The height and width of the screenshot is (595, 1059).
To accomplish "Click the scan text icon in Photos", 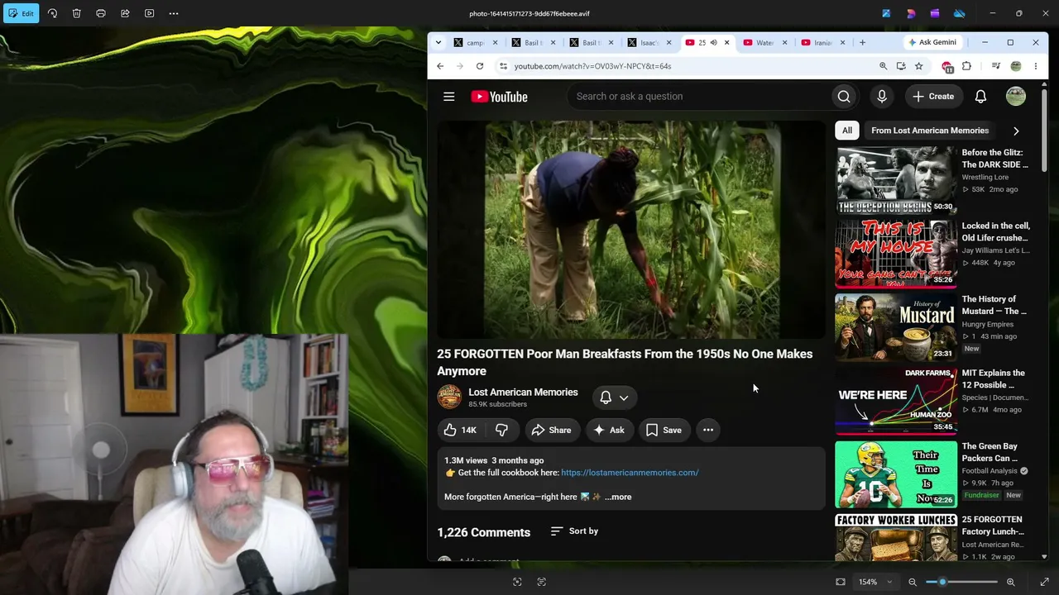I will tap(542, 582).
